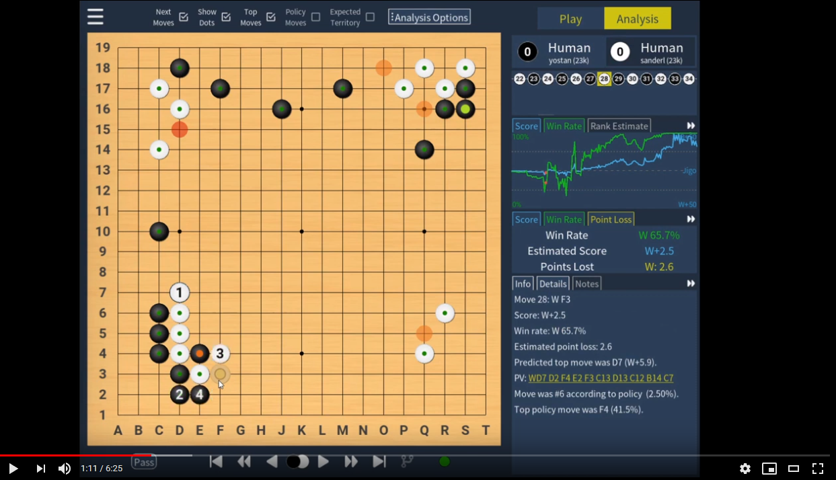836x480 pixels.
Task: Click the white stone numbered 1
Action: pos(180,292)
